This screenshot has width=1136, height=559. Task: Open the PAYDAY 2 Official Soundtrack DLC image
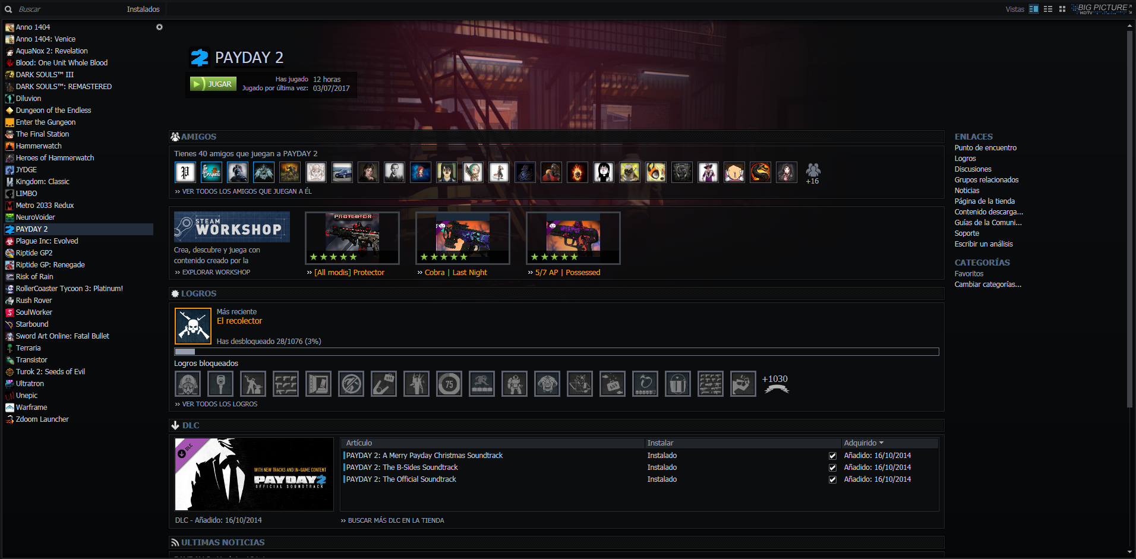click(254, 474)
